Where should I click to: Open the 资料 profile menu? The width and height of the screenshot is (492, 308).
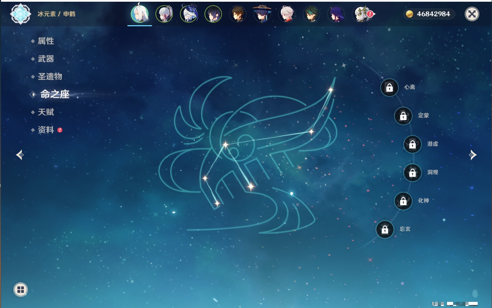tap(46, 130)
